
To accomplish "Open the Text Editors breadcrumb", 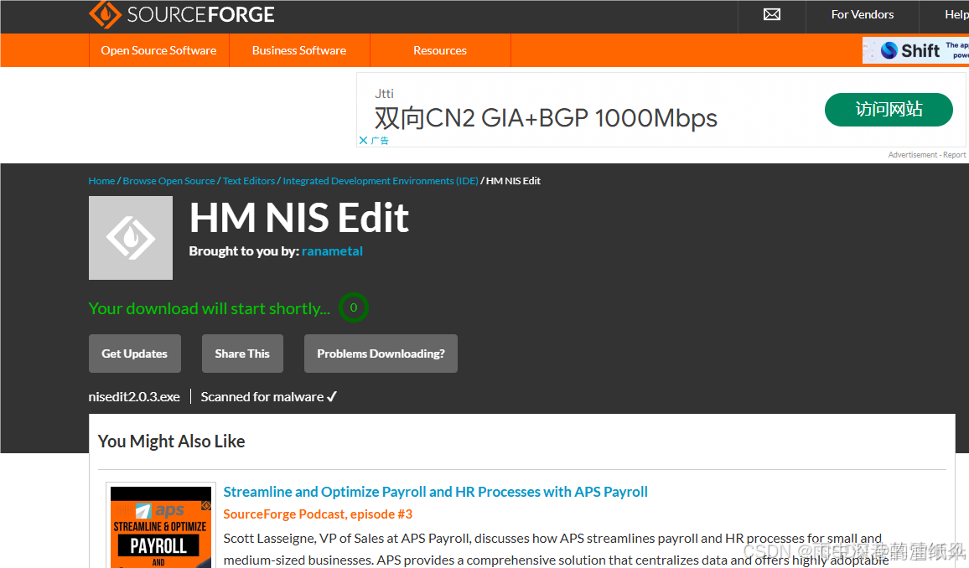I will click(x=249, y=181).
